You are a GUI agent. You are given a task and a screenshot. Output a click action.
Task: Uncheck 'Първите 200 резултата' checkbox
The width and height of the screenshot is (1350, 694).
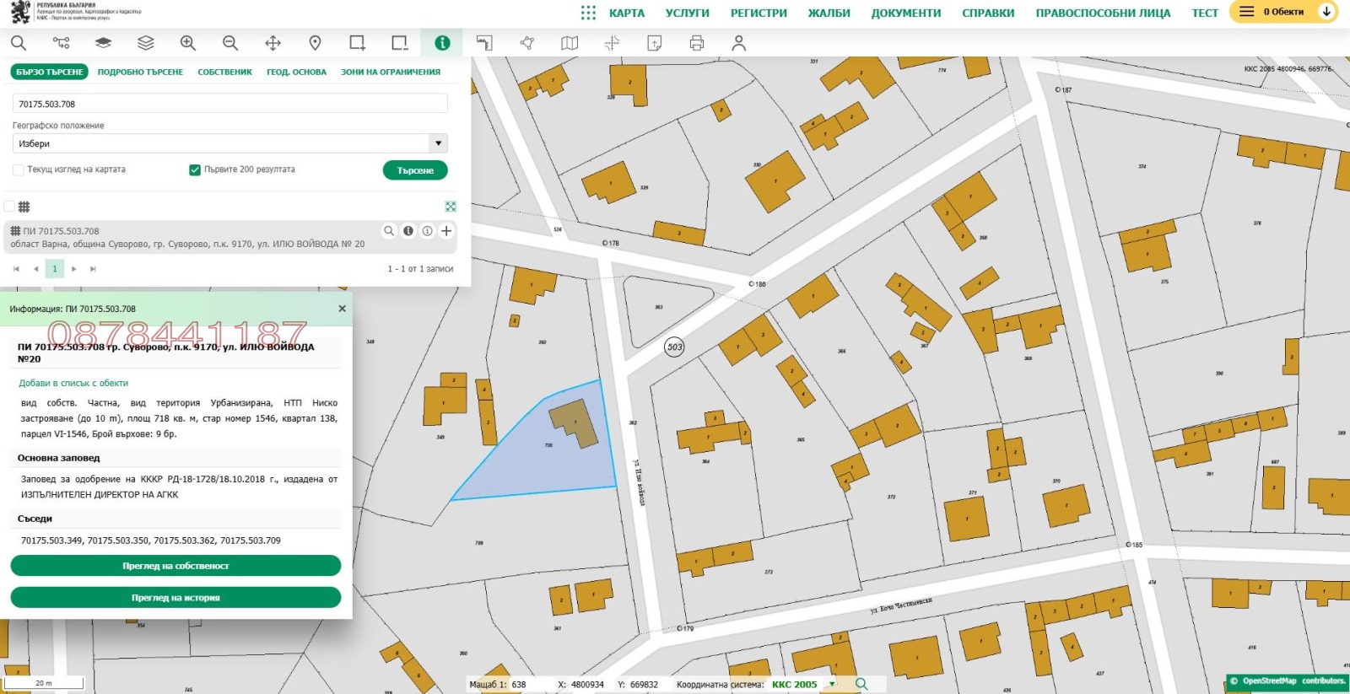tap(195, 170)
